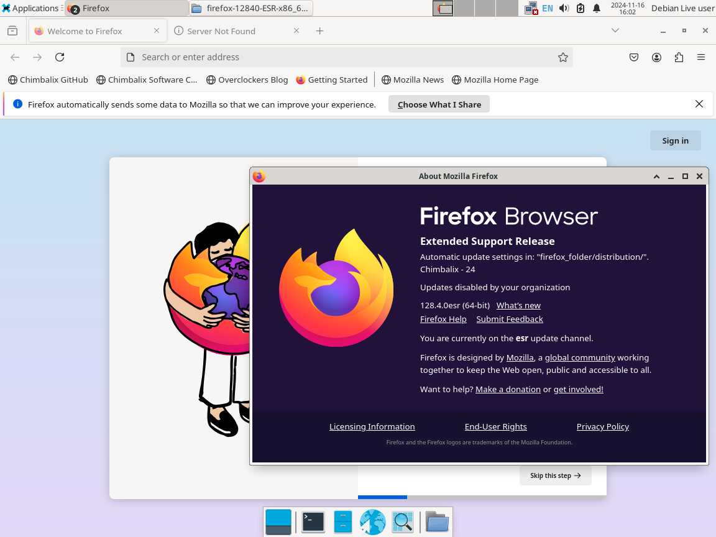Click Skip this step
This screenshot has height=537, width=716.
[x=555, y=475]
